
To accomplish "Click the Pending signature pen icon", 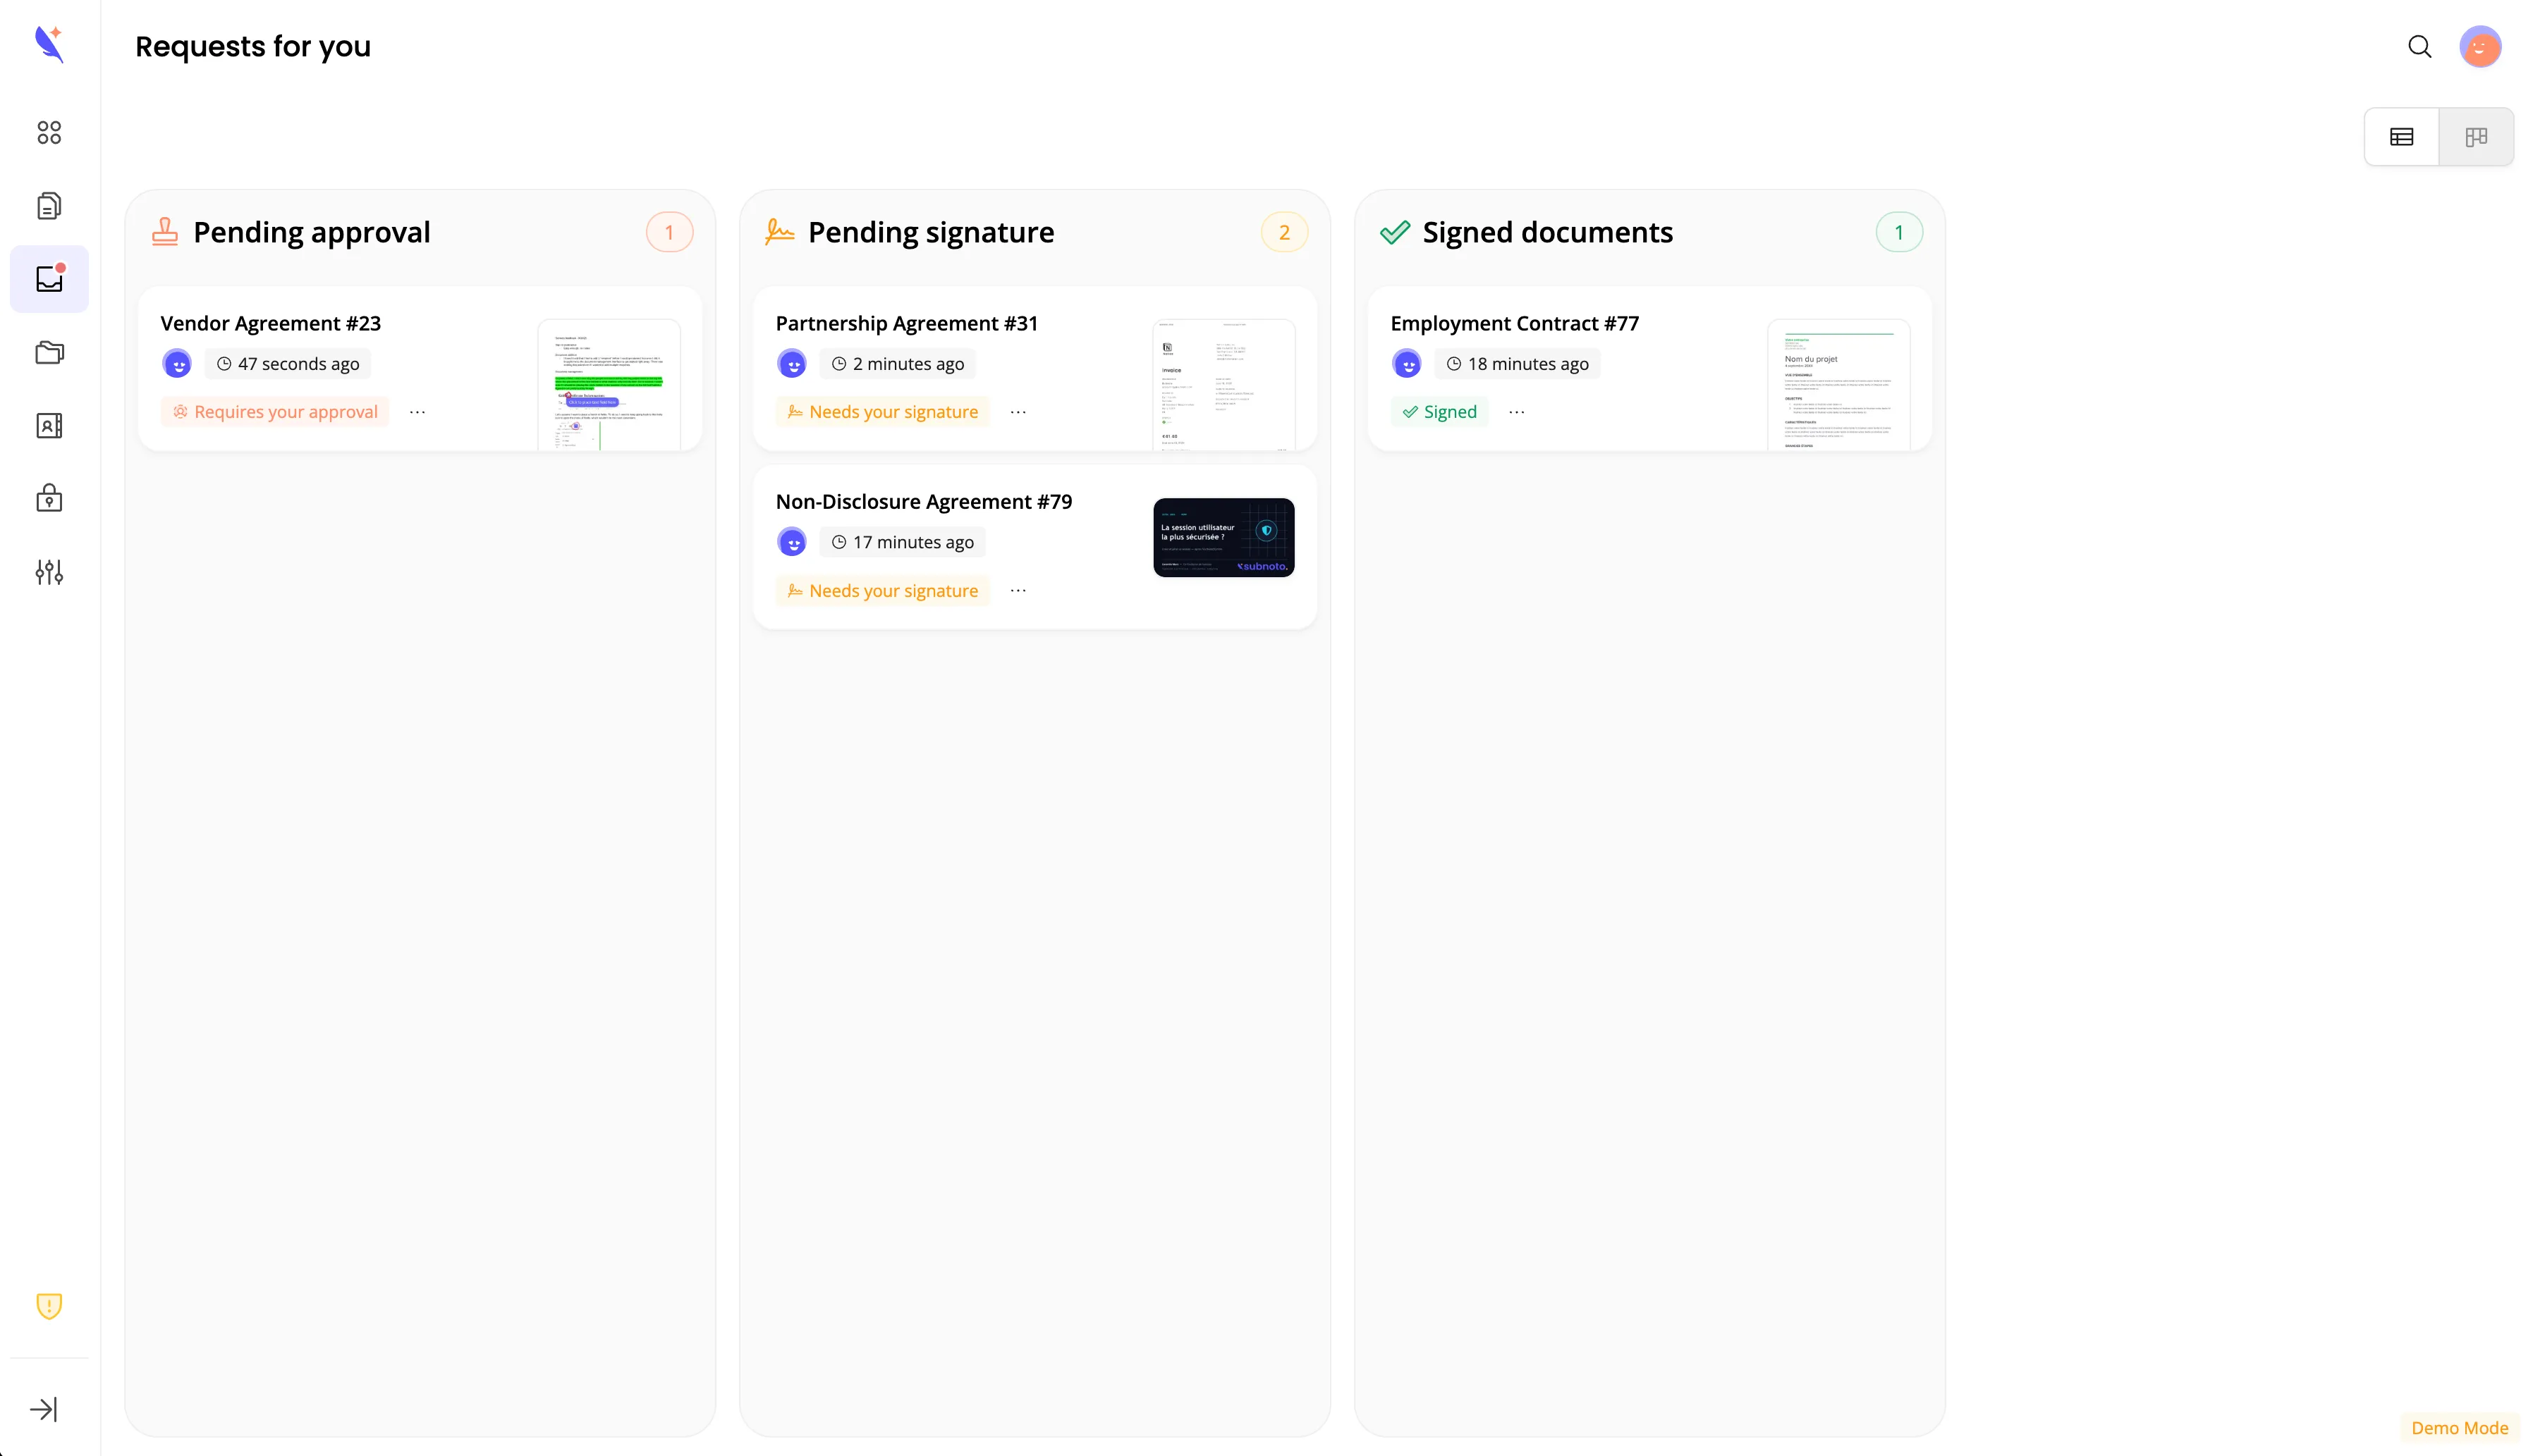I will click(779, 232).
